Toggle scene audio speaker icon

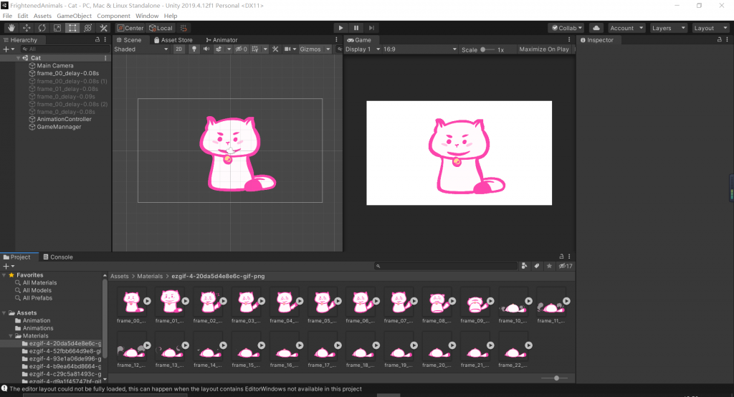click(x=206, y=49)
